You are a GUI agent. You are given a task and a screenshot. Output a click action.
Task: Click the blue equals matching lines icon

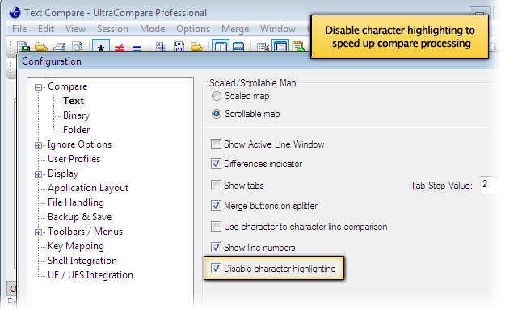[137, 48]
